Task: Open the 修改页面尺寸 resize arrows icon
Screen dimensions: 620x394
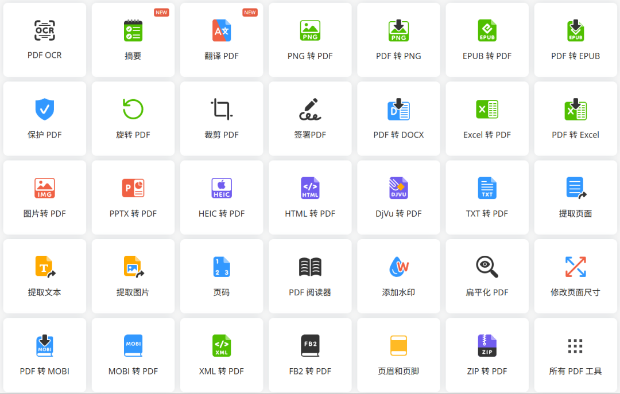Action: click(x=576, y=267)
